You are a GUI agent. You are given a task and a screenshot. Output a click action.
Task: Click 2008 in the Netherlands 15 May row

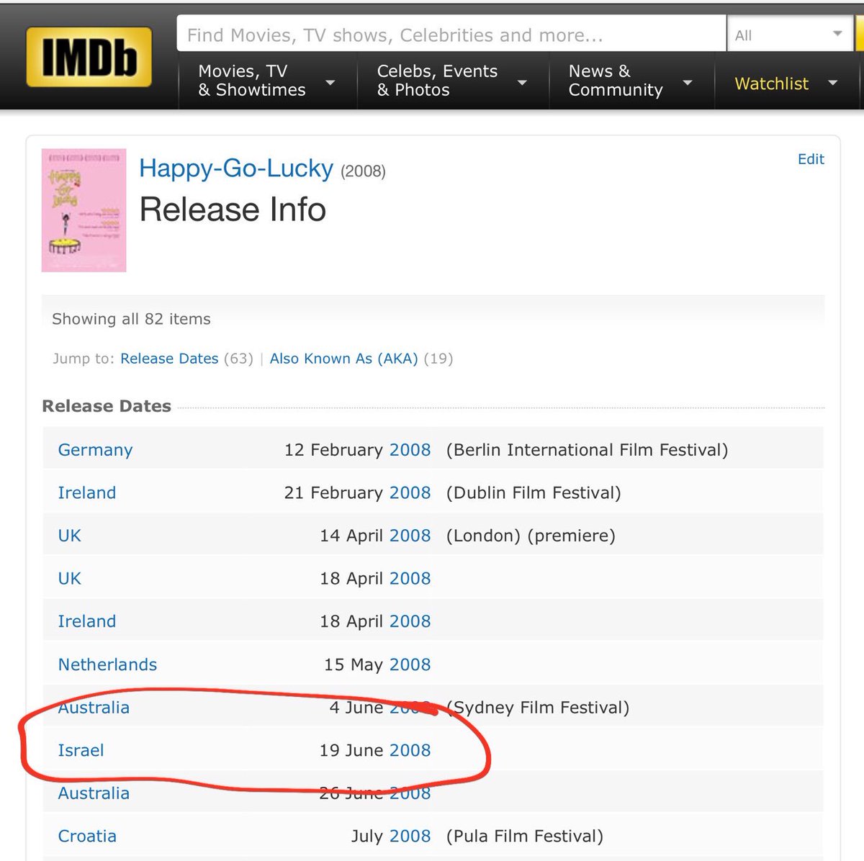coord(410,664)
